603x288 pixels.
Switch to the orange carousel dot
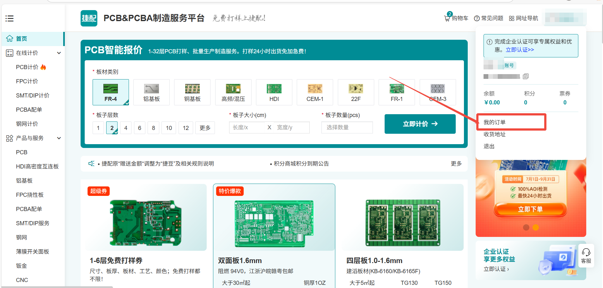[x=536, y=227]
